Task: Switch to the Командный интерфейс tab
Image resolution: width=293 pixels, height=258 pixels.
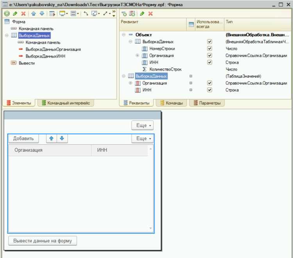Action: tap(66, 103)
